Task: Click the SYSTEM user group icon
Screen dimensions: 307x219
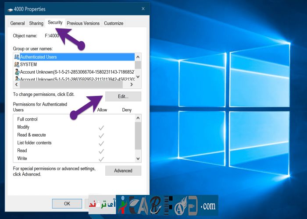Action: 17,64
